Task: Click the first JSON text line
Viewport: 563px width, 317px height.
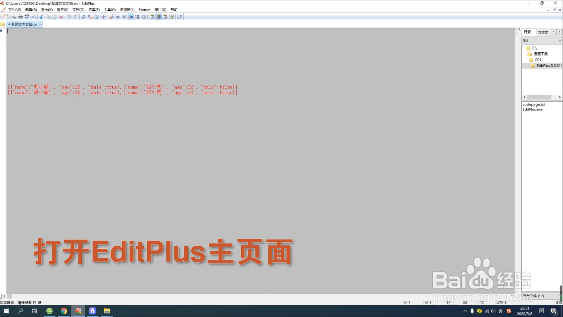Action: click(122, 87)
